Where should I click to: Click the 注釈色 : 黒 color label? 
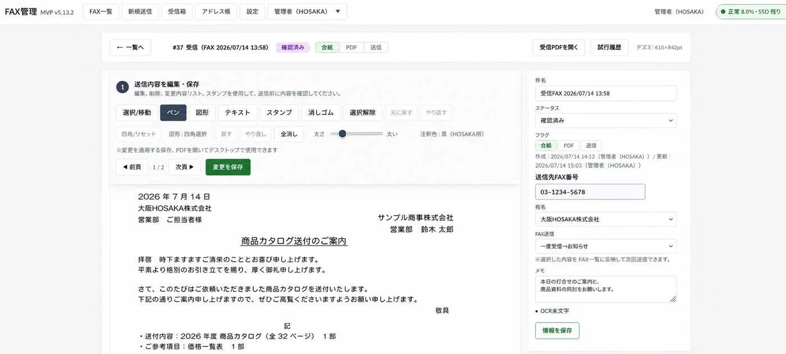click(452, 134)
